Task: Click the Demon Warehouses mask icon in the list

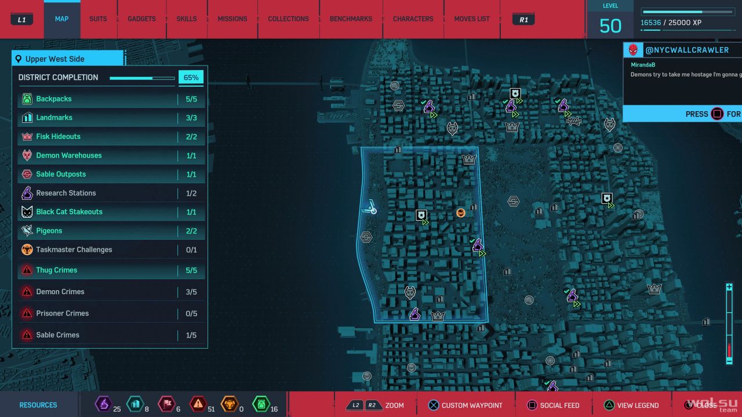Action: click(x=27, y=155)
